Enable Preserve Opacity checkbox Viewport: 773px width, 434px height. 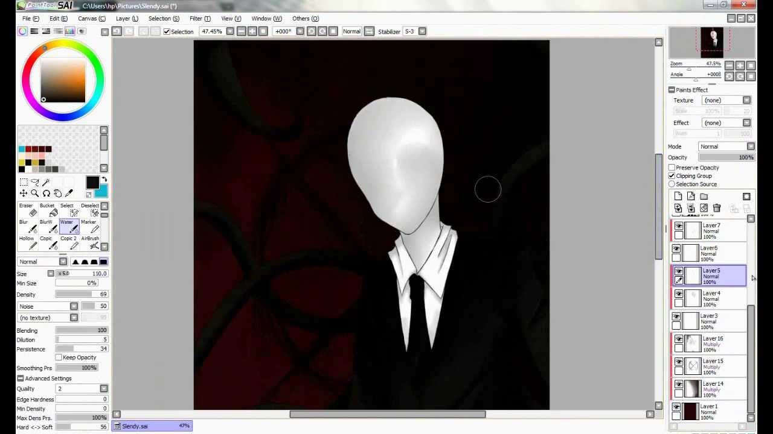[672, 168]
